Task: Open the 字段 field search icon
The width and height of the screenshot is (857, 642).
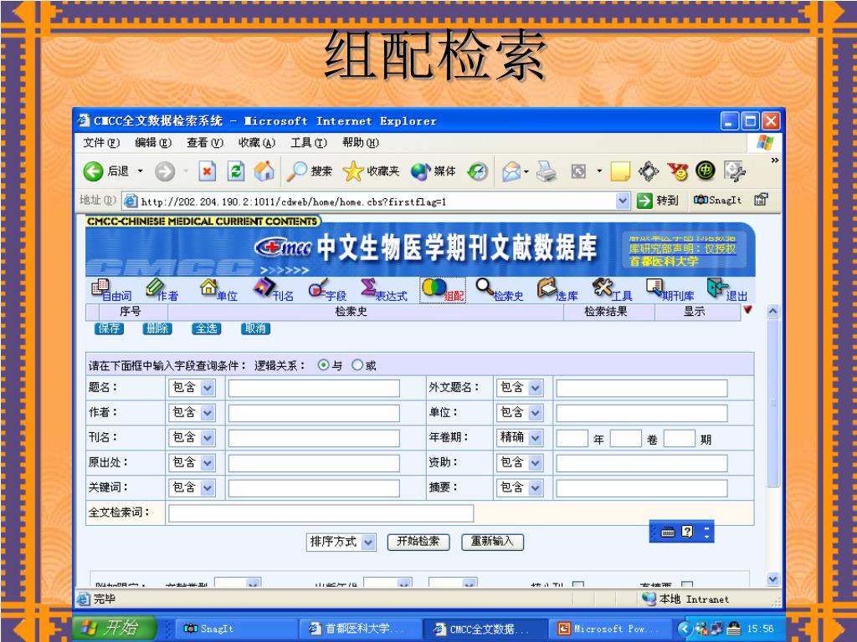Action: pos(327,290)
